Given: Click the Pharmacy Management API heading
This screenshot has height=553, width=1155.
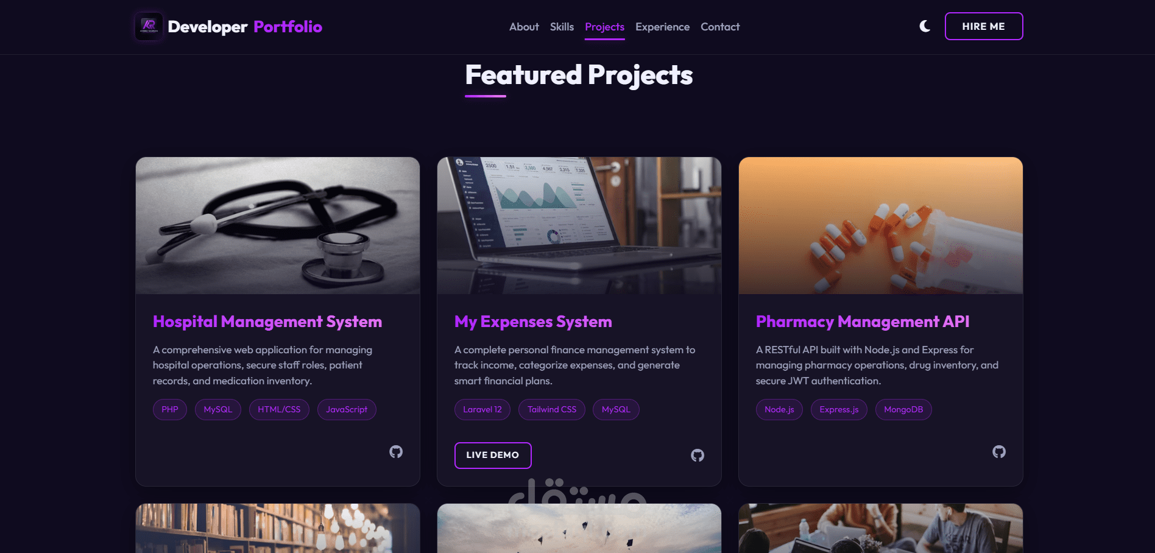Looking at the screenshot, I should pos(863,322).
